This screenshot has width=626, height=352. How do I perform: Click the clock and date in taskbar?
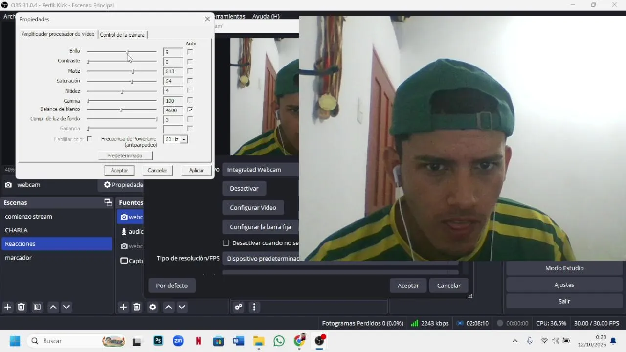(x=592, y=341)
